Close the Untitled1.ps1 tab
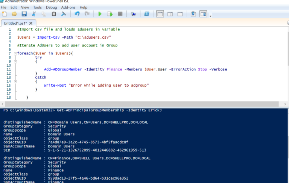 point(31,23)
